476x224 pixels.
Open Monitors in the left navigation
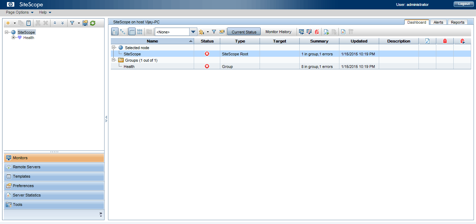click(x=54, y=158)
